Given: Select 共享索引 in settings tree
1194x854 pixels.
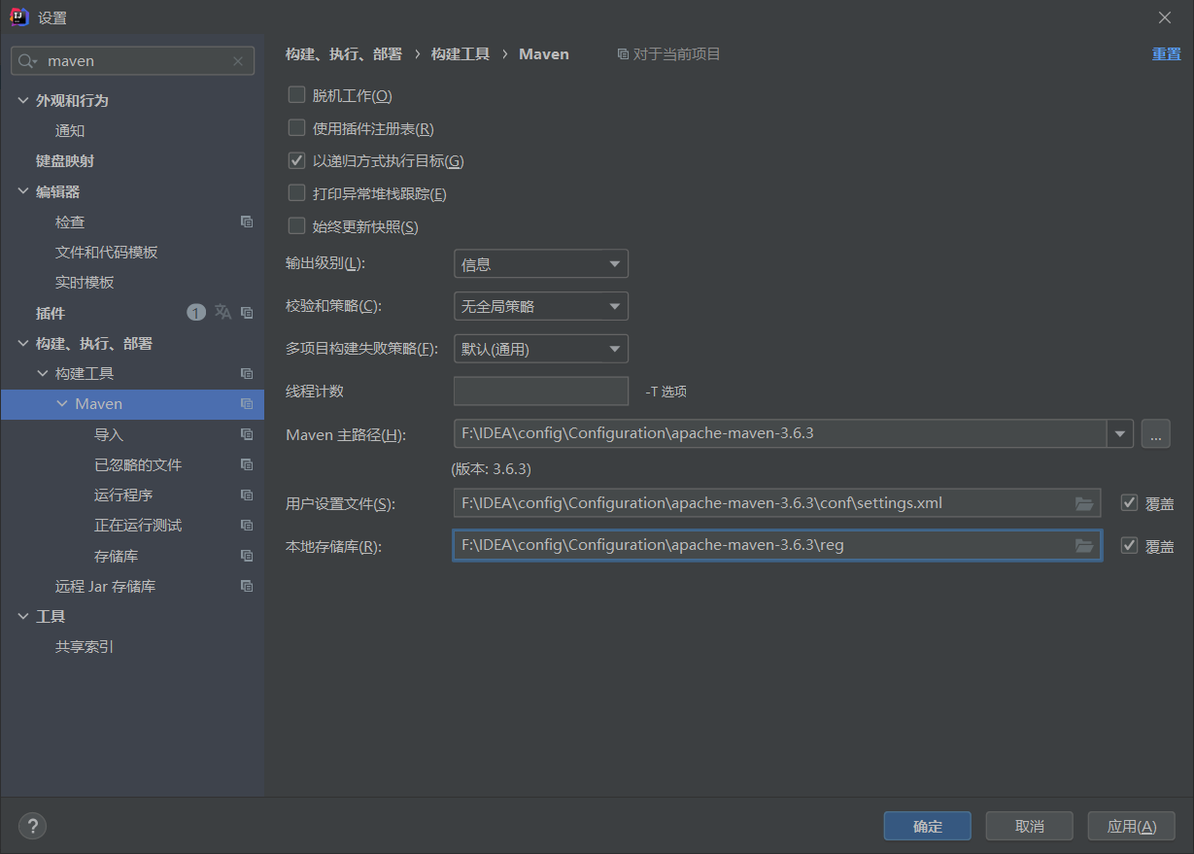Looking at the screenshot, I should (85, 647).
